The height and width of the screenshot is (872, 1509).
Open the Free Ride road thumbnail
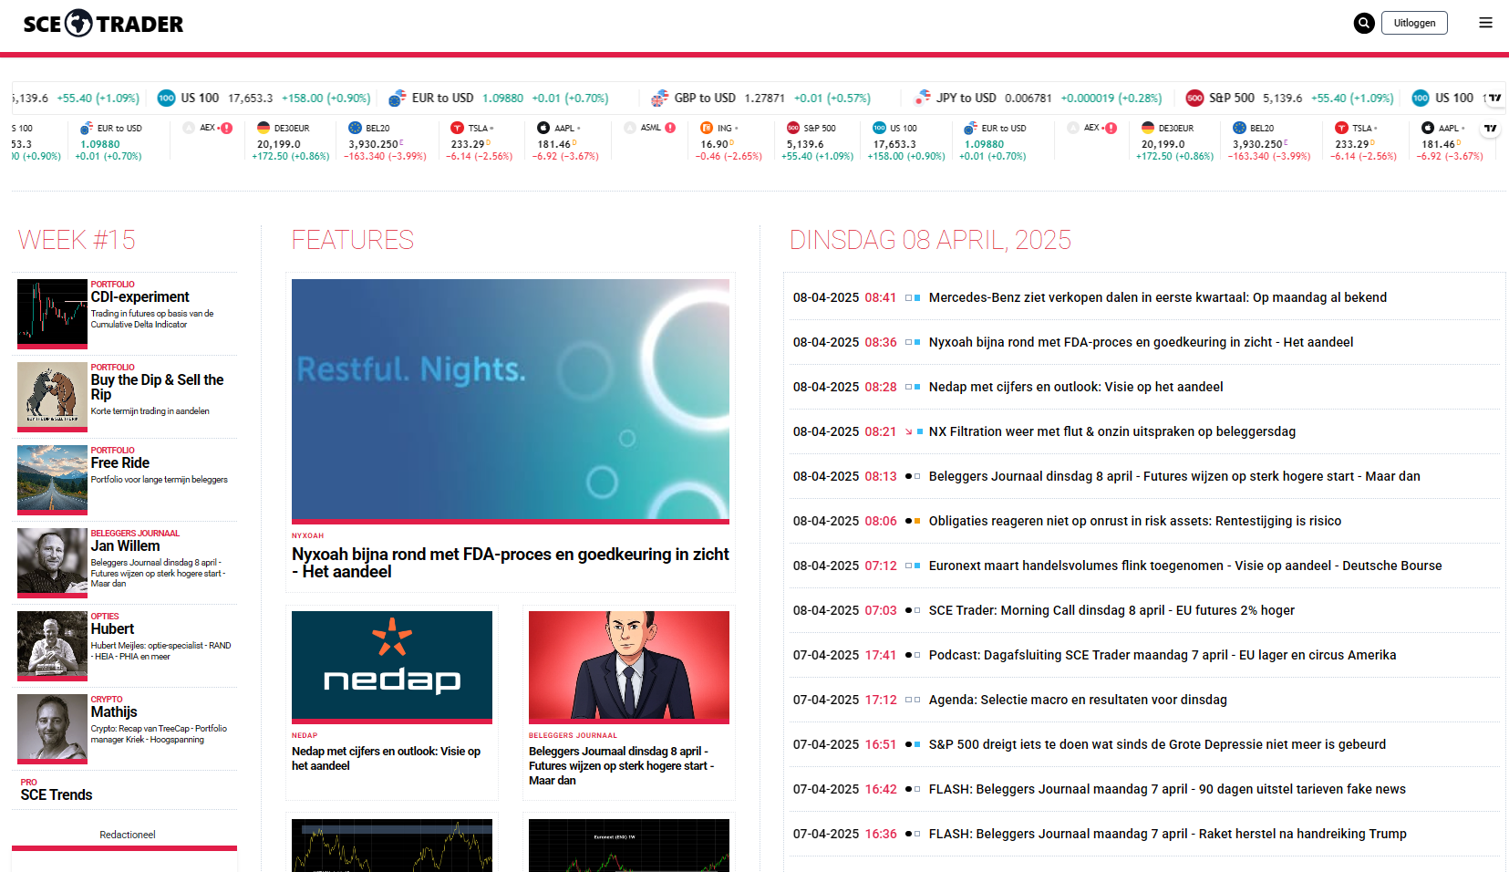52,480
